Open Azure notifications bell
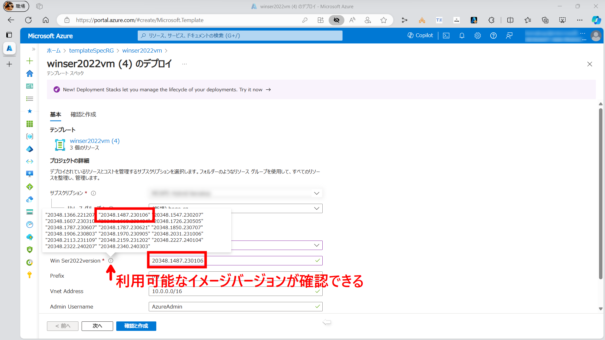 [x=462, y=36]
